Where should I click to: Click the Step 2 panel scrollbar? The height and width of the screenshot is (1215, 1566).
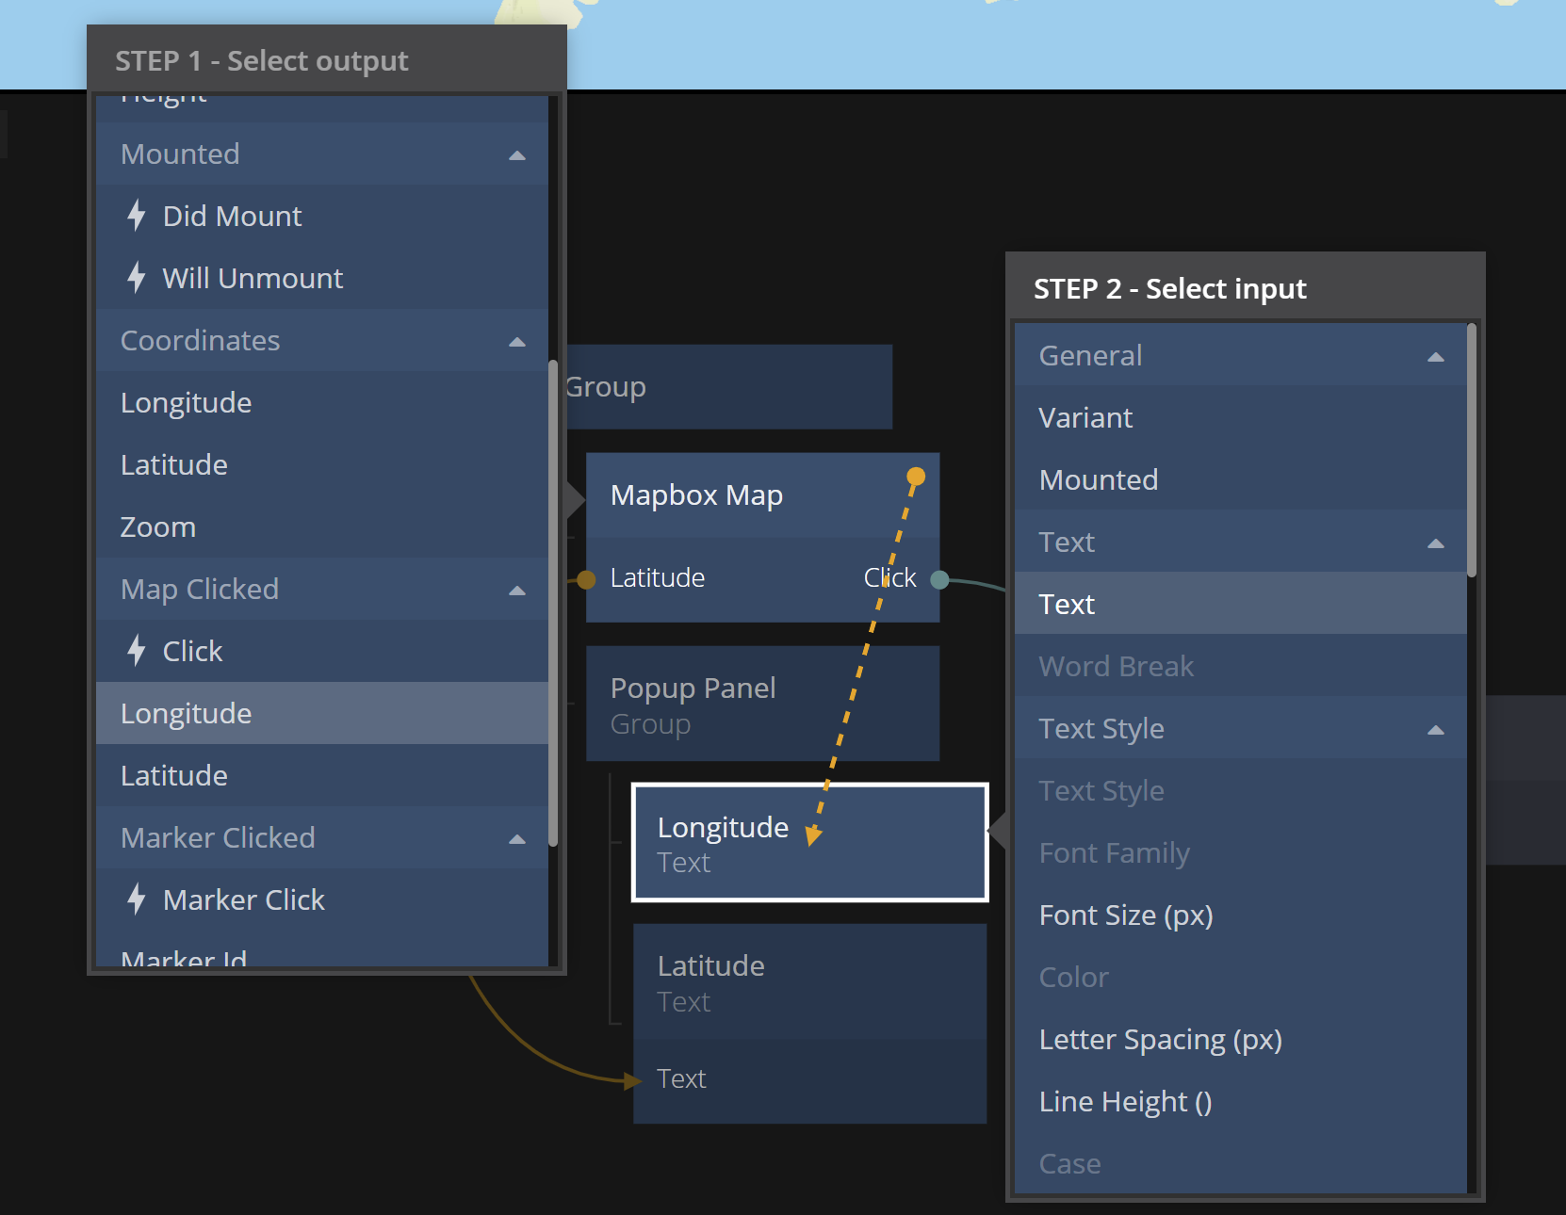[x=1472, y=450]
